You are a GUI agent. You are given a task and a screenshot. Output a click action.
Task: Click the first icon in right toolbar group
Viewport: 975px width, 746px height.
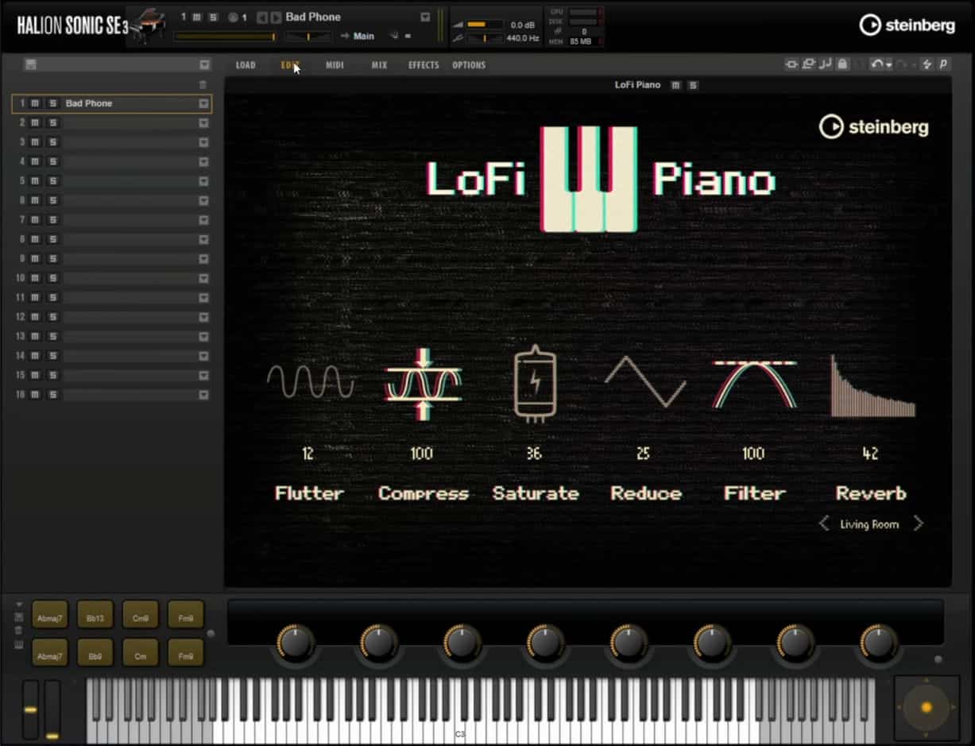pyautogui.click(x=791, y=64)
